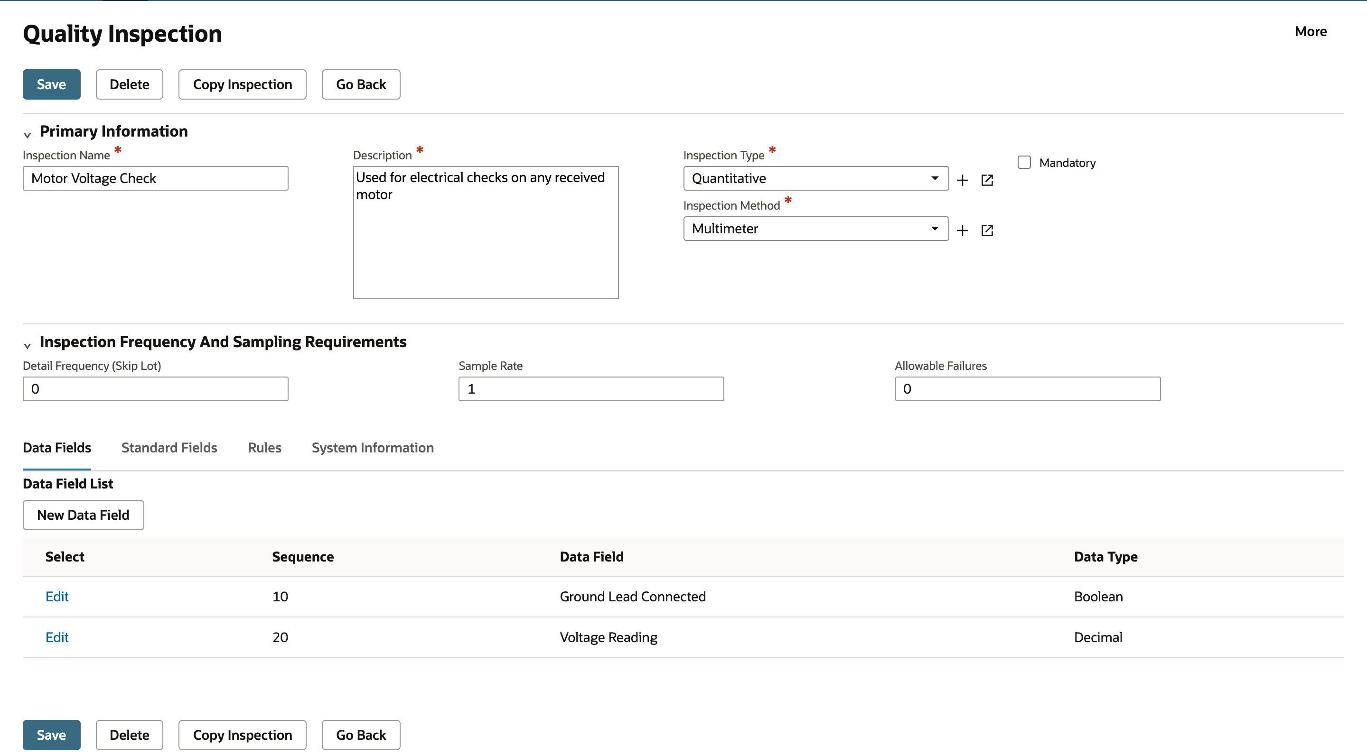Click into the Description text area
The image size is (1367, 755).
[486, 232]
